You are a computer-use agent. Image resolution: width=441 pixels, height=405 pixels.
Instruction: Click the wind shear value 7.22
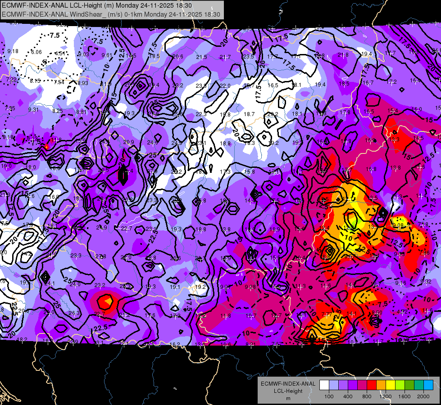point(12,80)
